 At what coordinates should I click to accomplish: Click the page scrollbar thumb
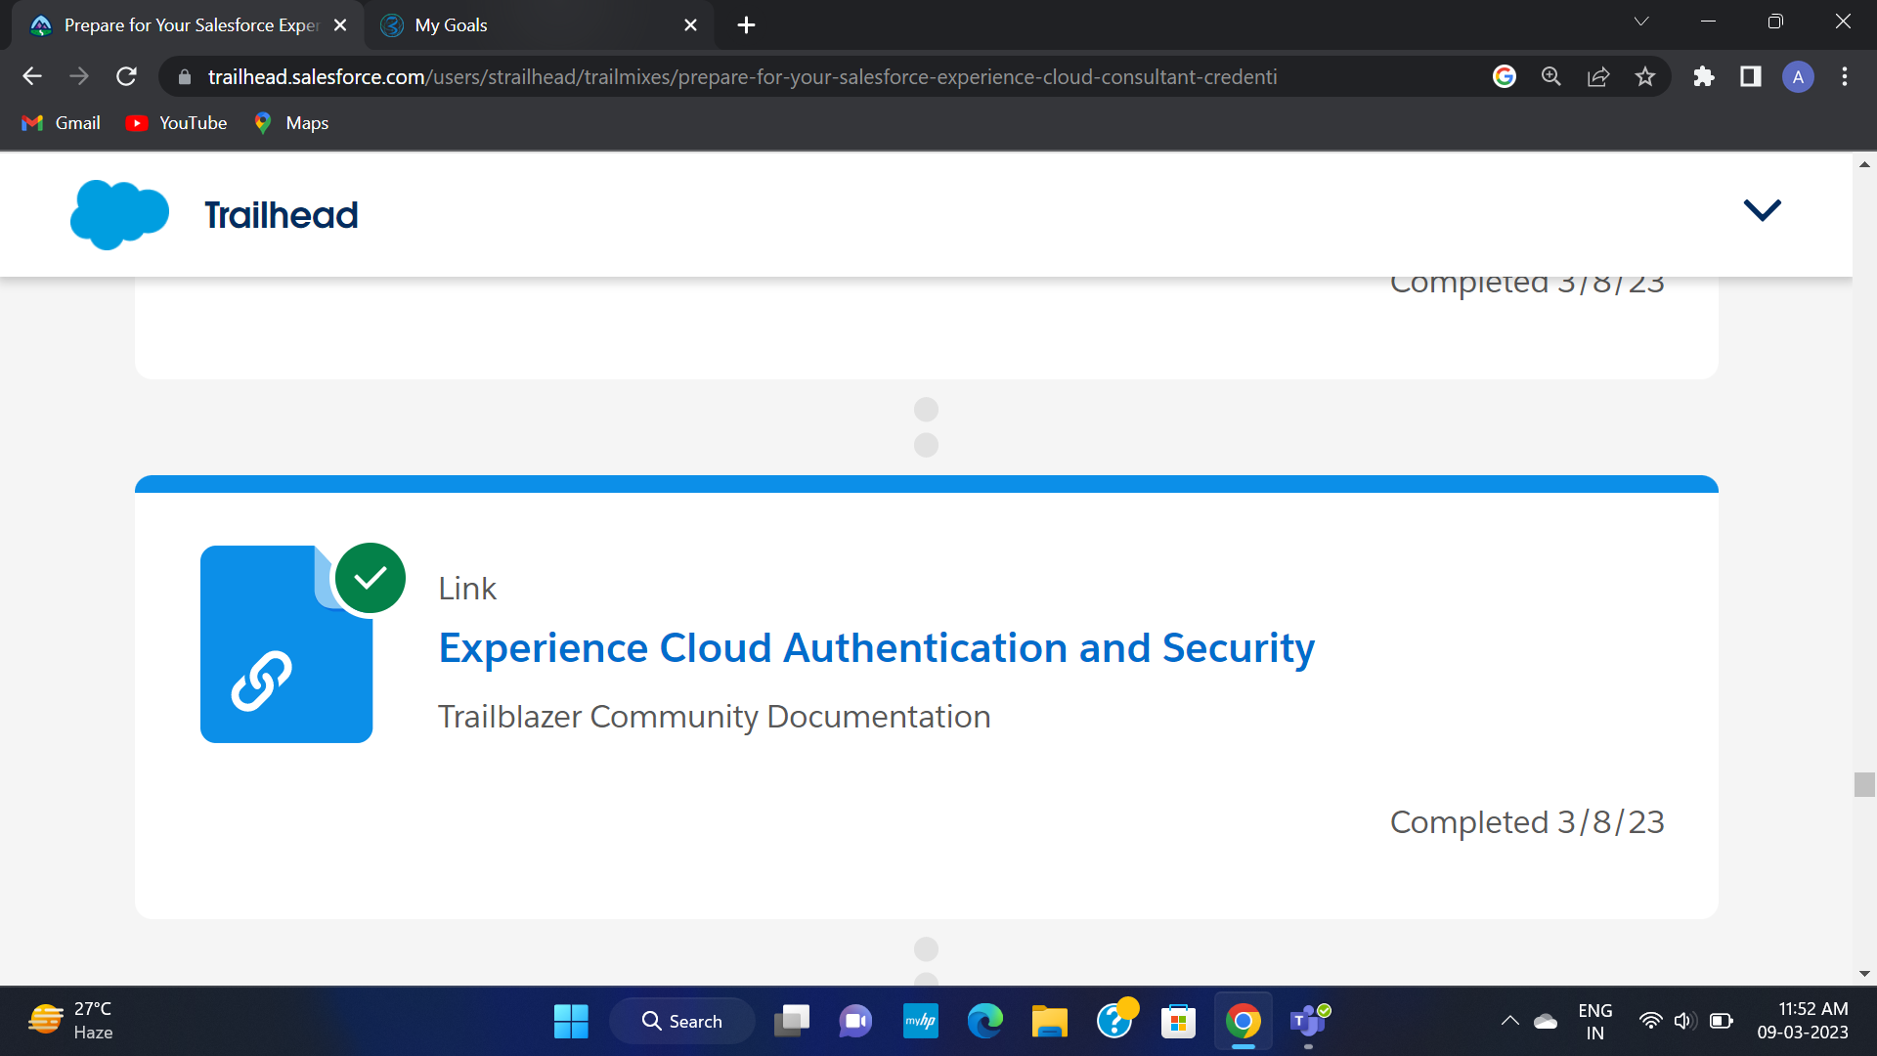pyautogui.click(x=1864, y=784)
